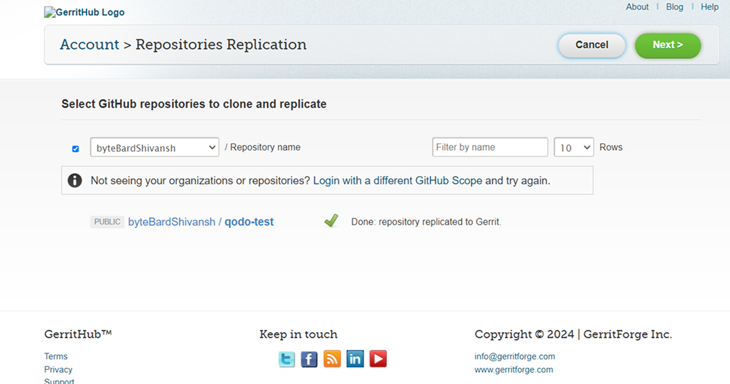Viewport: 730px width, 384px height.
Task: Open the RSS feed icon
Action: coord(332,359)
